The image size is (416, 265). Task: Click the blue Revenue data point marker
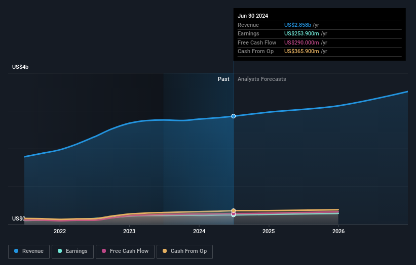pos(234,116)
